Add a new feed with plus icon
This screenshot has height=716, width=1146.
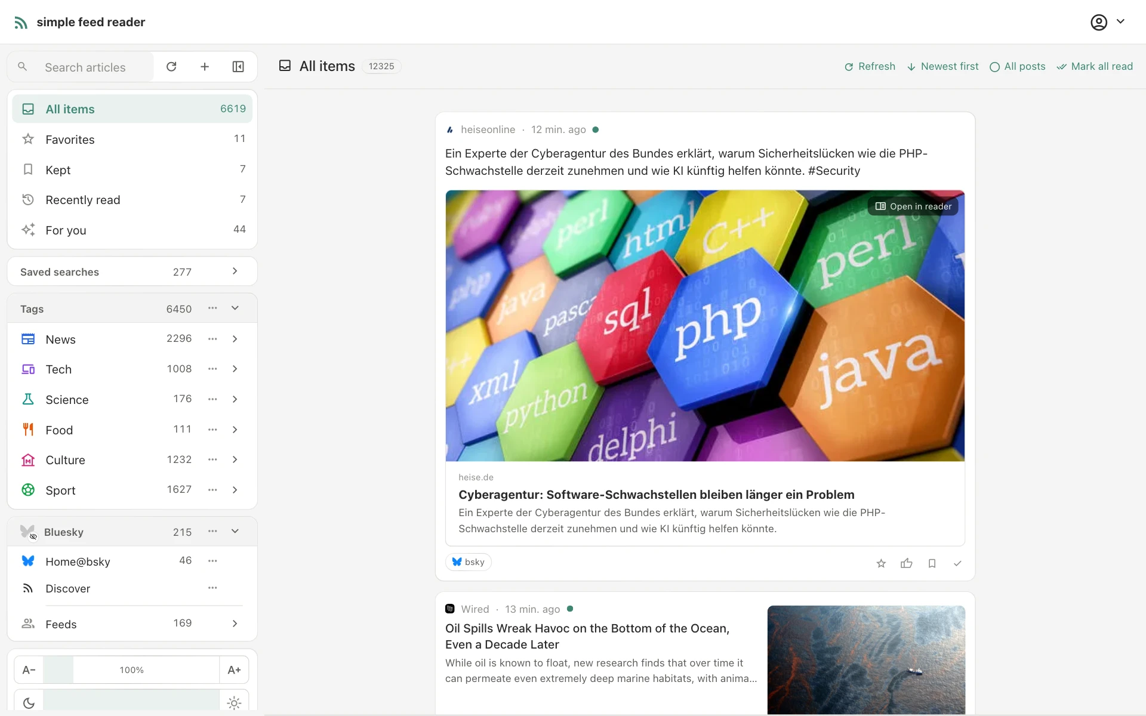(205, 67)
